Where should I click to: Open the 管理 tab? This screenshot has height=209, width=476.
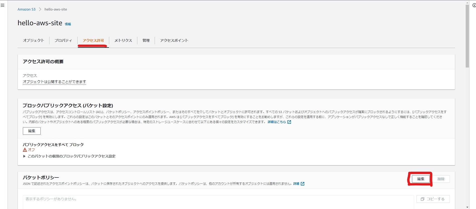(x=146, y=40)
